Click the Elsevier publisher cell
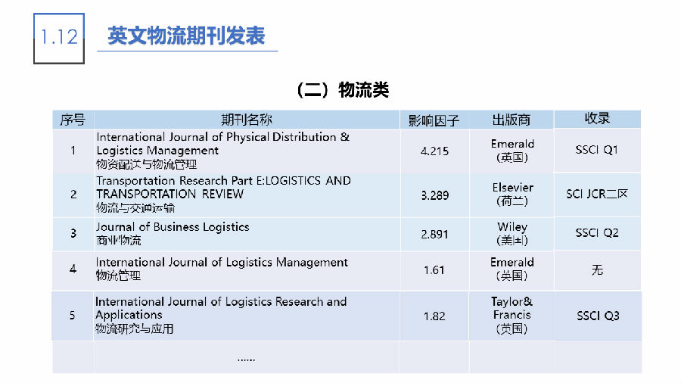 [x=512, y=195]
